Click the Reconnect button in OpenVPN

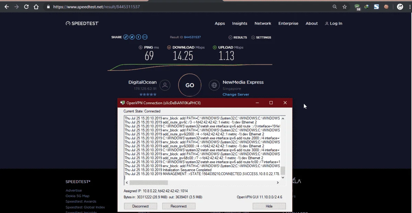(179, 206)
